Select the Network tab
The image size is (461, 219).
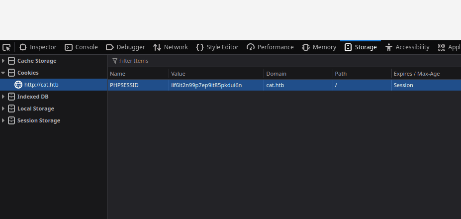[x=171, y=47]
